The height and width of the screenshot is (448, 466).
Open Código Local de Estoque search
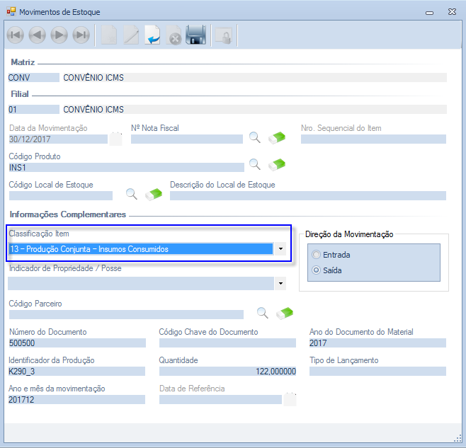131,193
